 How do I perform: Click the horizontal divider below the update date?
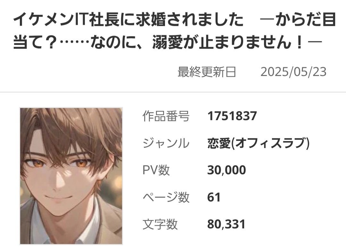pos(173,92)
